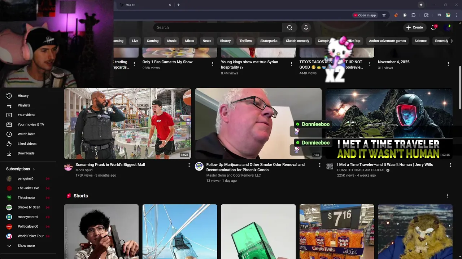This screenshot has height=259, width=462.
Task: Open options for Time Traveler video
Action: point(450,165)
